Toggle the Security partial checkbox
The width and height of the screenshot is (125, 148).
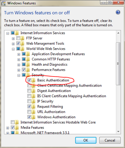coord(24,75)
